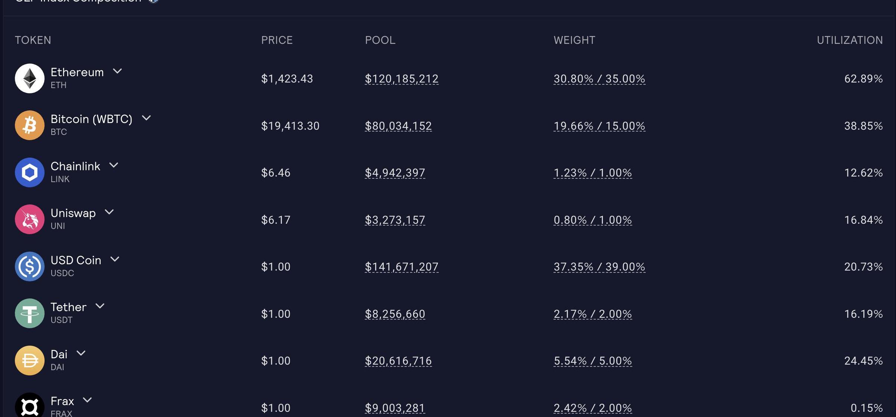Click the Uniswap pink unicorn icon
896x417 pixels.
(x=30, y=219)
